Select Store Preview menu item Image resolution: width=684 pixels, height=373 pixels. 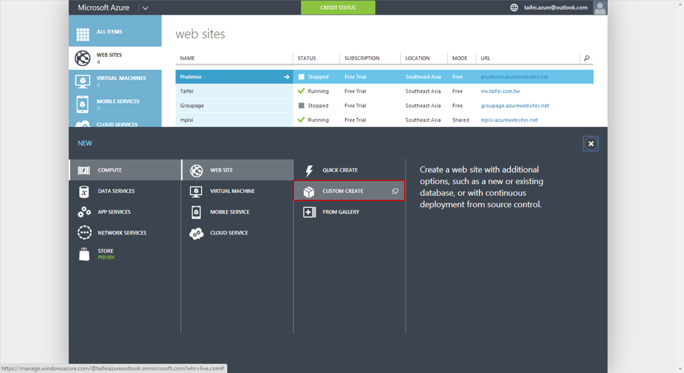click(x=125, y=254)
